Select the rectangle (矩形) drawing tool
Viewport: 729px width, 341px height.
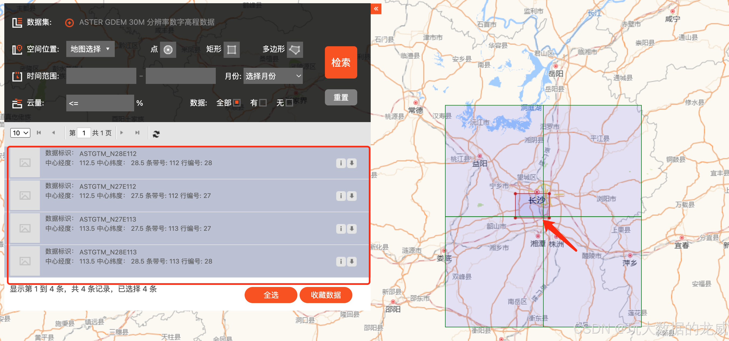[x=231, y=50]
